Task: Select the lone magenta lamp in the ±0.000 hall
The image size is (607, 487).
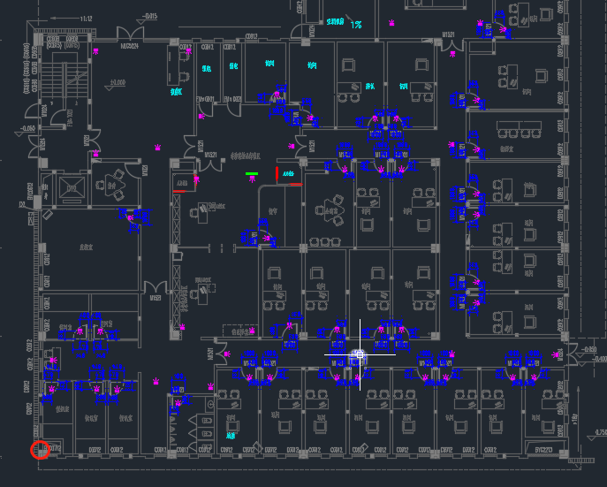Action: tap(157, 148)
